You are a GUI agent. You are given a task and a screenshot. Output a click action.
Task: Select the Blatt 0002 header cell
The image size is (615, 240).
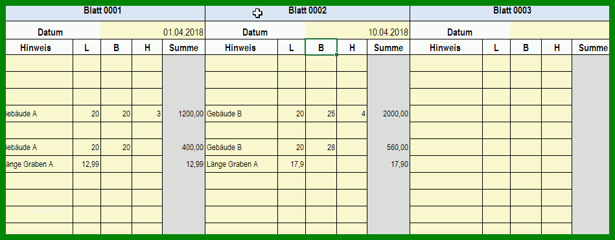pyautogui.click(x=307, y=14)
